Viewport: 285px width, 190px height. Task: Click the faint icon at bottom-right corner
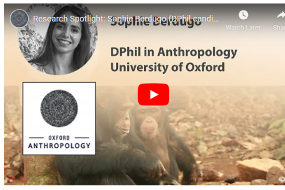point(282,180)
